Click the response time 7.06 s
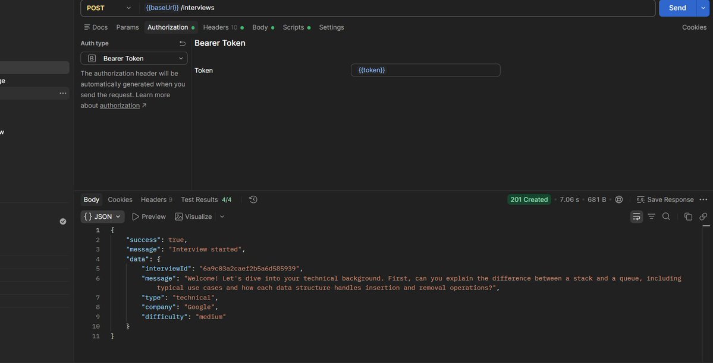The height and width of the screenshot is (363, 713). coord(569,200)
